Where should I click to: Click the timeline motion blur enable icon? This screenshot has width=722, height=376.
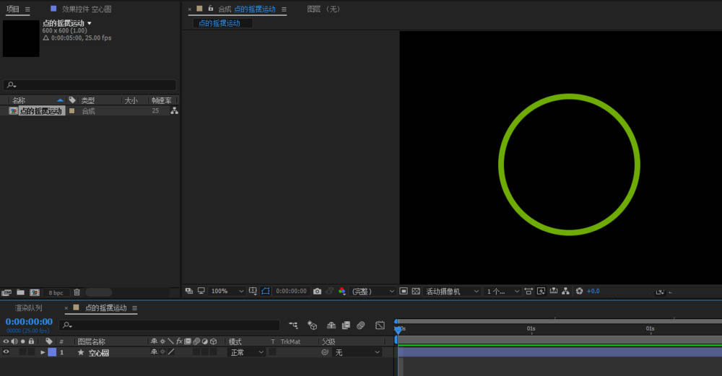tap(360, 325)
